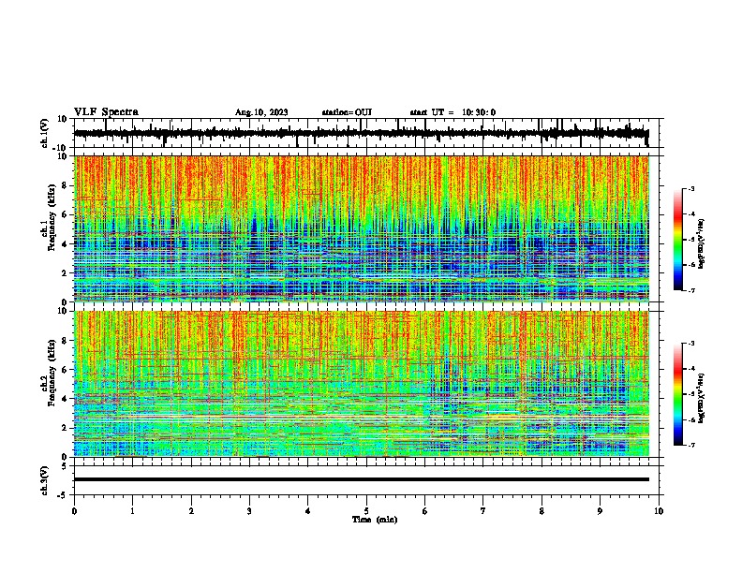
Task: Click the station label in the plot header
Action: (x=347, y=112)
